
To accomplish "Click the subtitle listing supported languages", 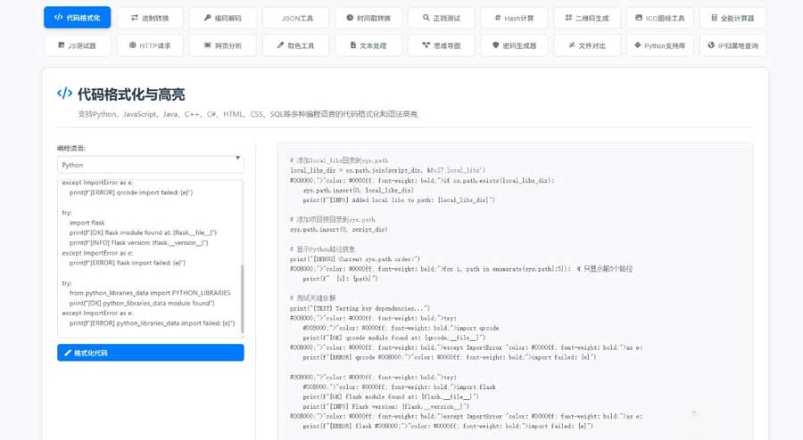I will [247, 114].
